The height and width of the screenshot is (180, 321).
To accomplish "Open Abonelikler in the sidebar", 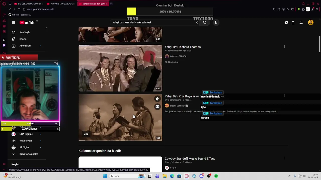I will click(x=25, y=46).
